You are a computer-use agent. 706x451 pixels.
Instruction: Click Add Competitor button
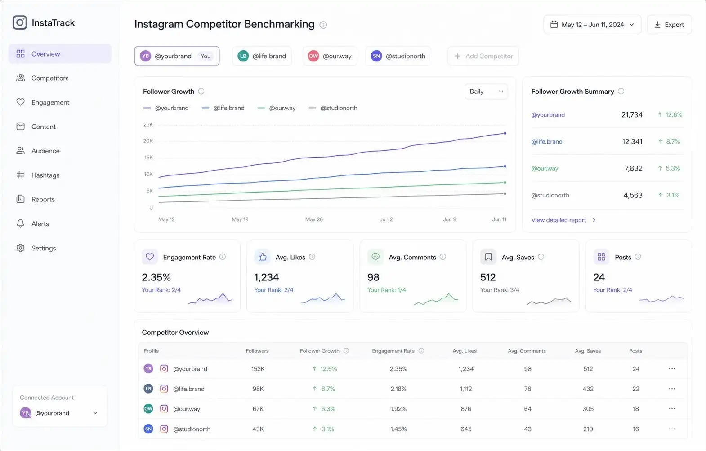coord(483,56)
